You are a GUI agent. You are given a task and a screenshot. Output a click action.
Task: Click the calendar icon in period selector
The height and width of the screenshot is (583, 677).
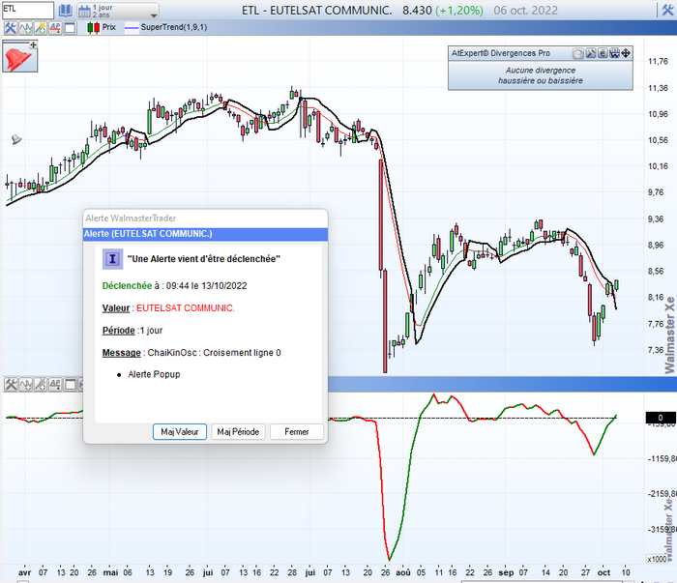click(x=84, y=11)
